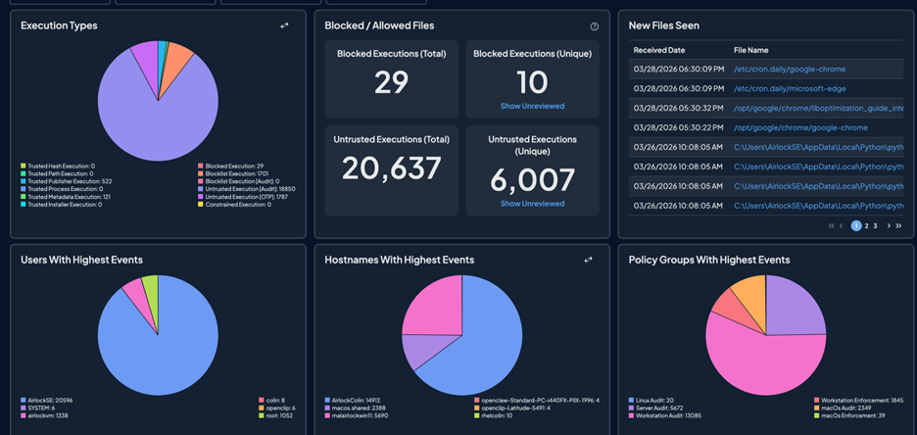Click swap icon on Hostnames With Highest Events
Screen dimensions: 917x435
click(x=588, y=260)
